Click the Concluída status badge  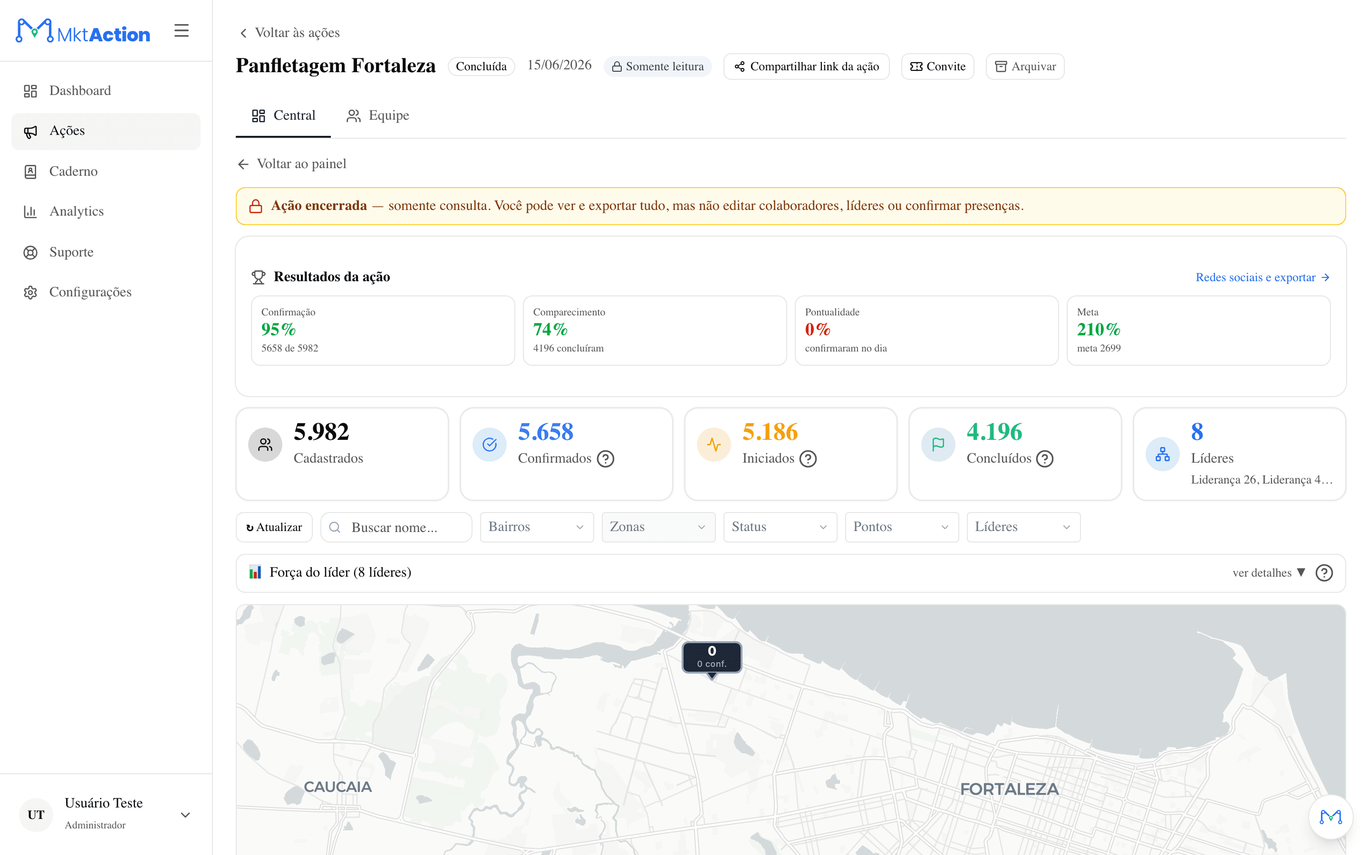pyautogui.click(x=481, y=66)
